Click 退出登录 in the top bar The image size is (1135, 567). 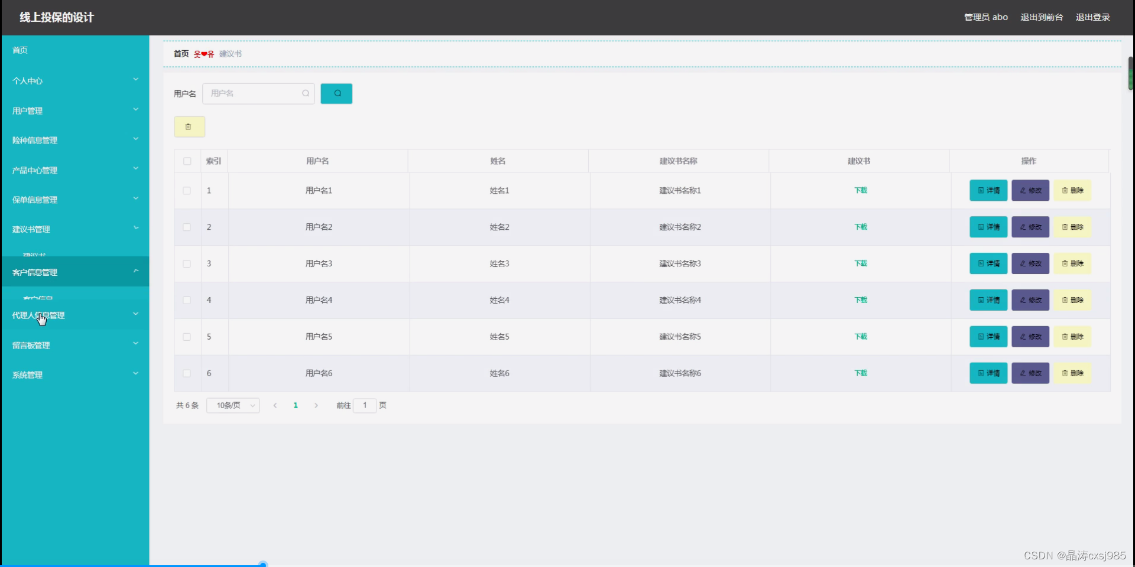[1092, 17]
